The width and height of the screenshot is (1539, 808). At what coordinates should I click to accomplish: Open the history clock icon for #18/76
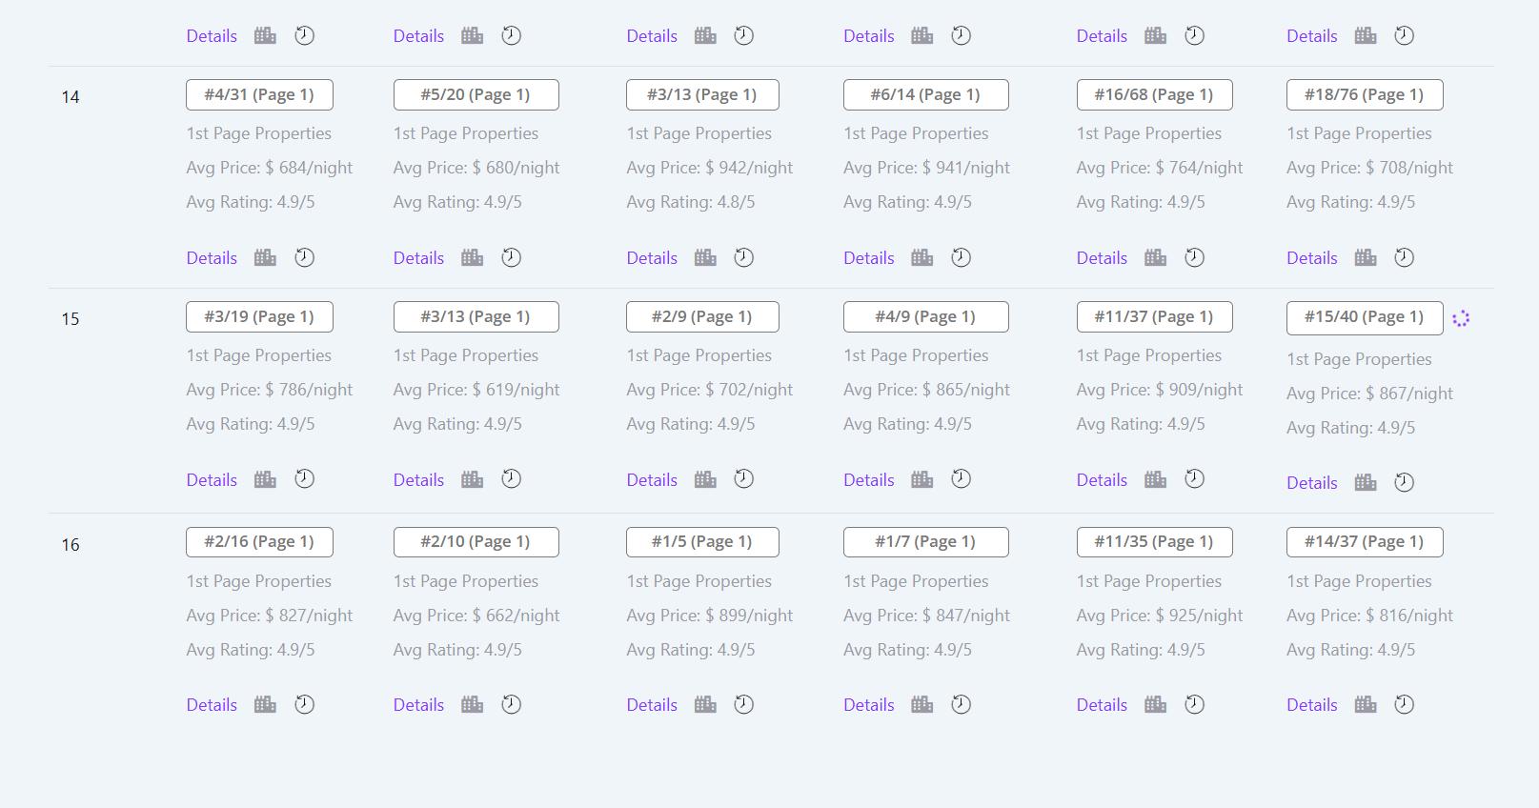coord(1405,257)
